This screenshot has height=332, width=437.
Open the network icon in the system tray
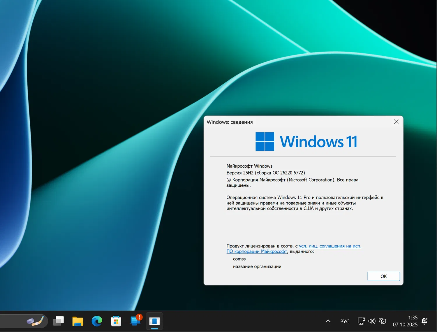click(361, 321)
